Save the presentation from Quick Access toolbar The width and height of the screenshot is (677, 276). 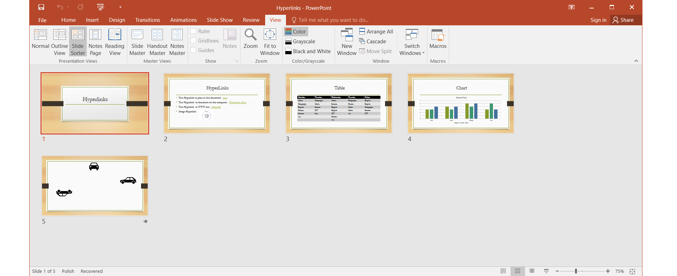tap(41, 7)
